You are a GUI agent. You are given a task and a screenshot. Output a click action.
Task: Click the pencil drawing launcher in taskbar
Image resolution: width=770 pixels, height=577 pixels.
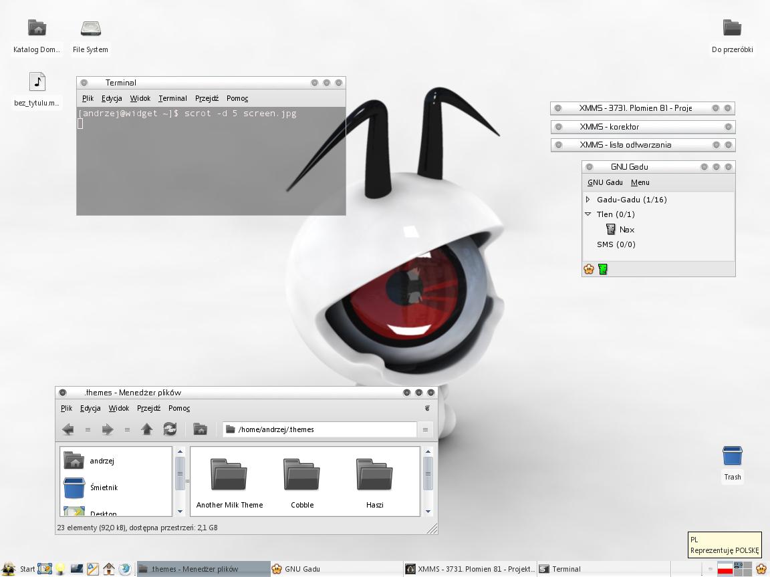93,569
